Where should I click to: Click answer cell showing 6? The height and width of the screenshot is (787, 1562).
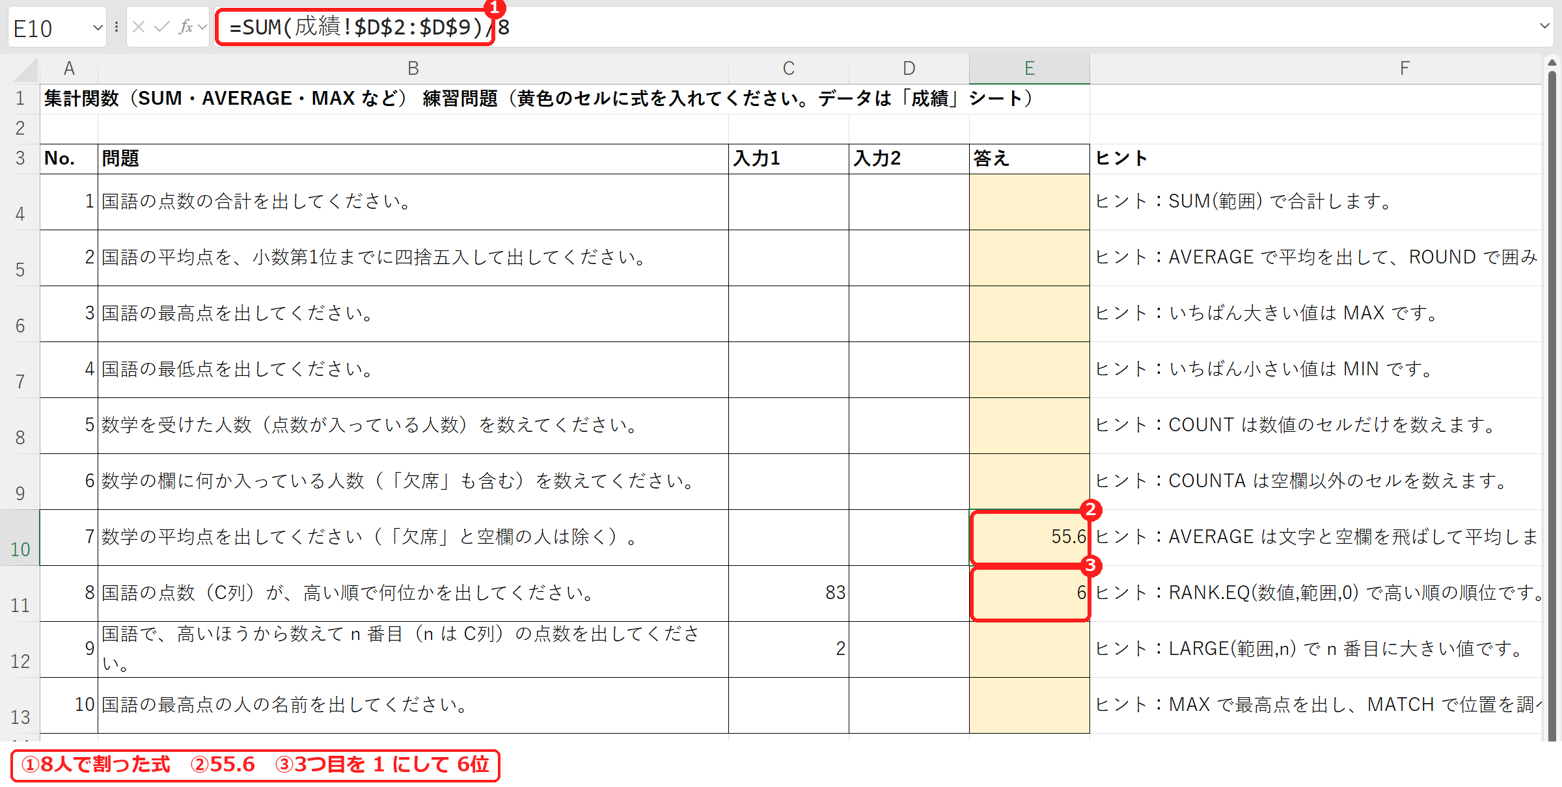point(1030,593)
